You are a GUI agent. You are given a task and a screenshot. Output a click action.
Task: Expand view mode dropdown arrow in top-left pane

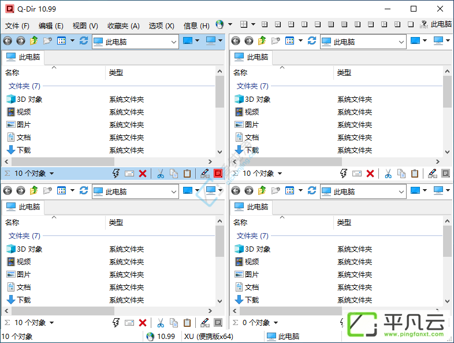coord(72,40)
